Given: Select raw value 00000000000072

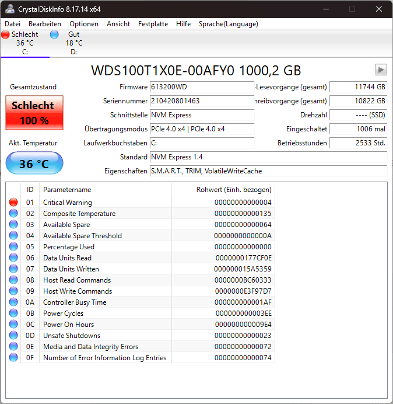Looking at the screenshot, I should (243, 347).
